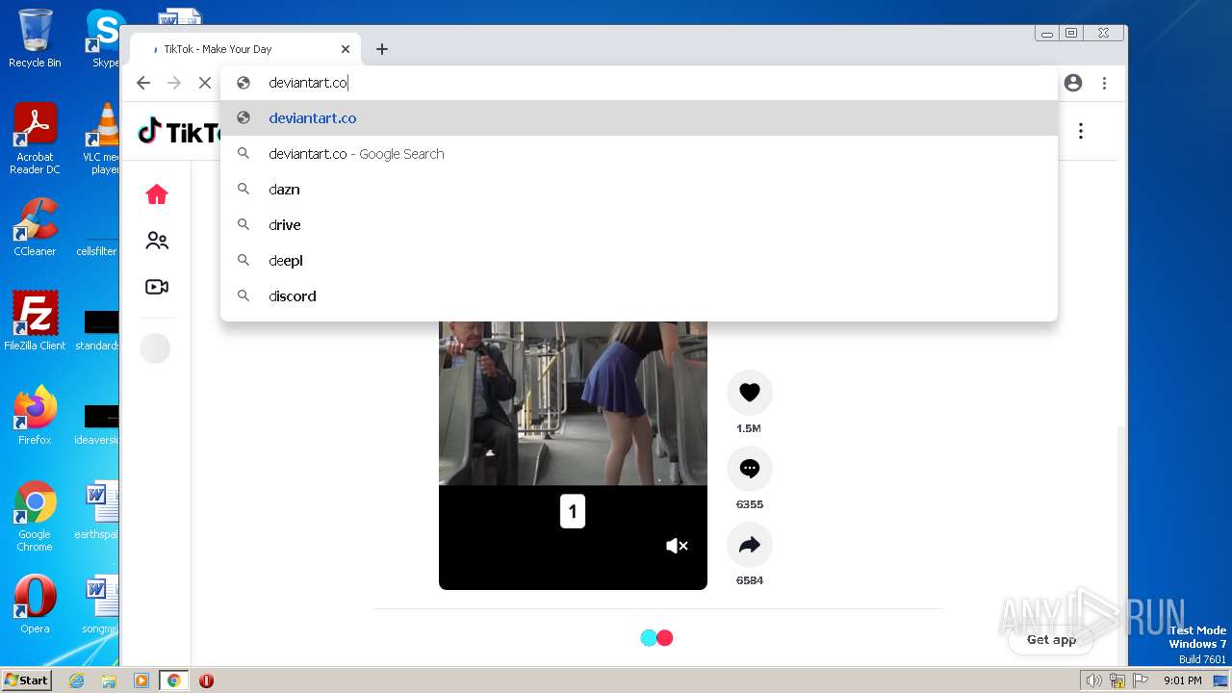Viewport: 1232px width, 693px height.
Task: Go back with the browser back arrow
Action: (x=143, y=83)
